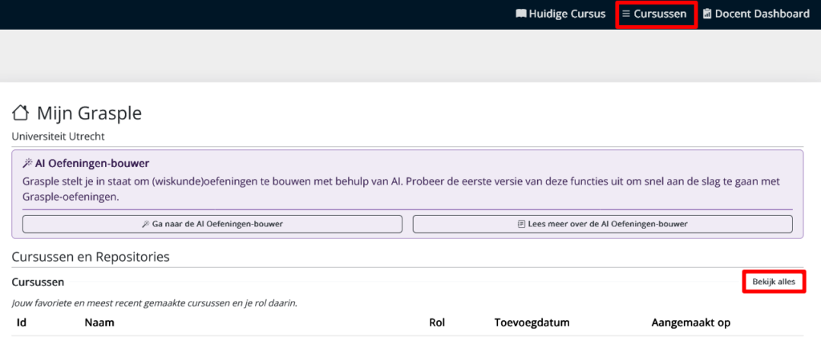Image resolution: width=821 pixels, height=337 pixels.
Task: Click the Toevoegdatum column header
Action: (x=532, y=322)
